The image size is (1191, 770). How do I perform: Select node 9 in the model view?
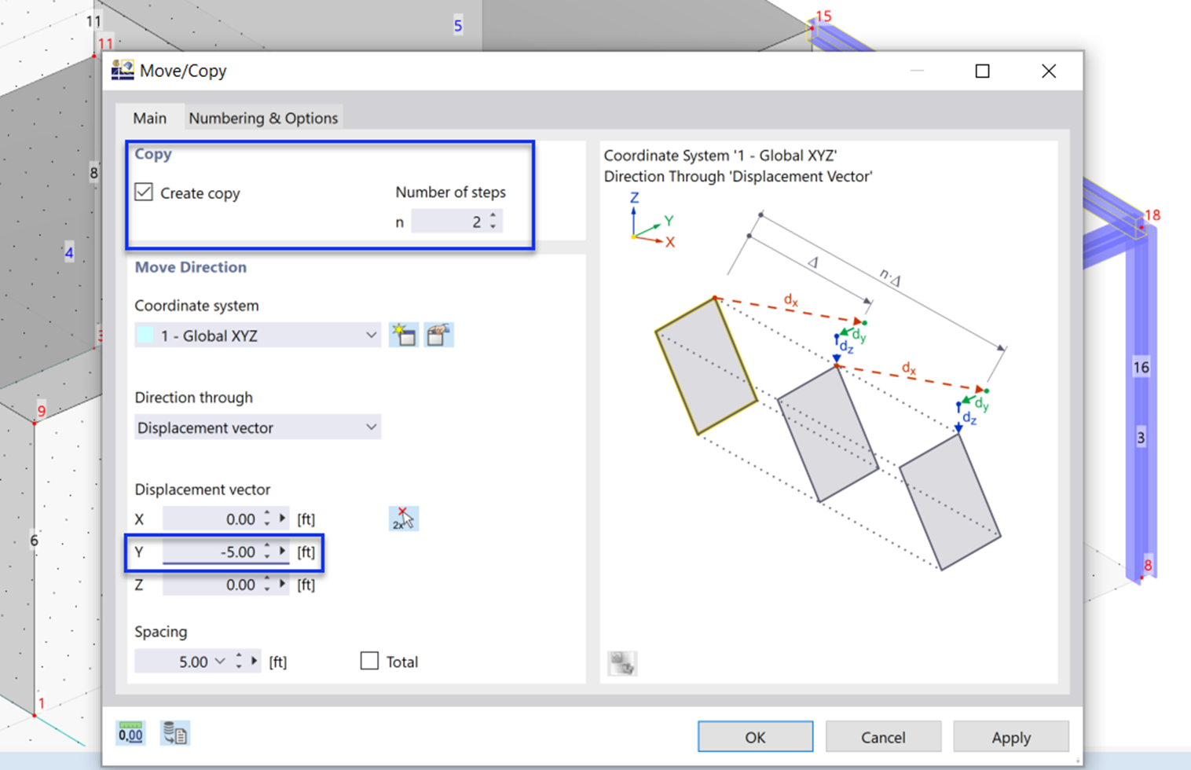point(42,411)
